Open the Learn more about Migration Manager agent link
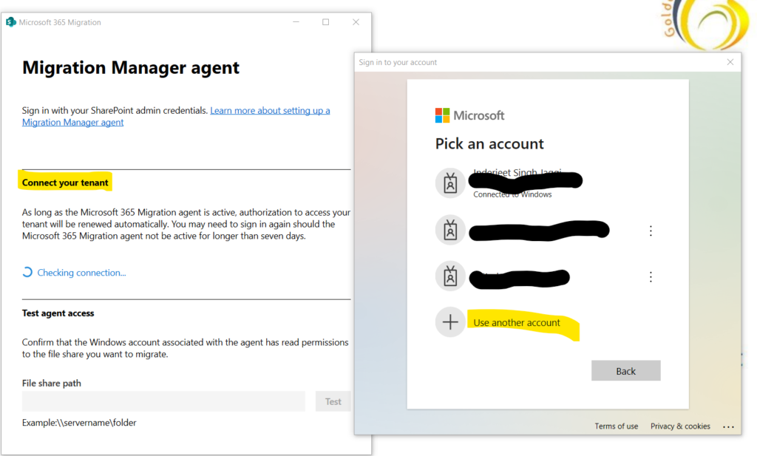This screenshot has height=456, width=757. (176, 116)
